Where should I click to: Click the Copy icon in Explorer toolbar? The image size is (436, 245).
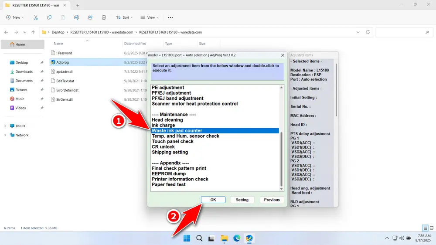pos(49,17)
